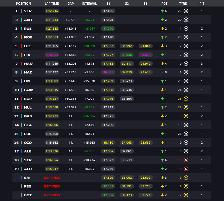
Task: Click the medium tyre icon for HUL
Action: [x=186, y=107]
